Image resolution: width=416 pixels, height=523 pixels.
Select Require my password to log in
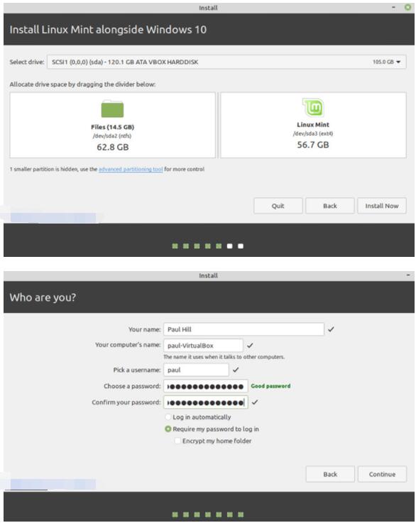click(x=168, y=429)
